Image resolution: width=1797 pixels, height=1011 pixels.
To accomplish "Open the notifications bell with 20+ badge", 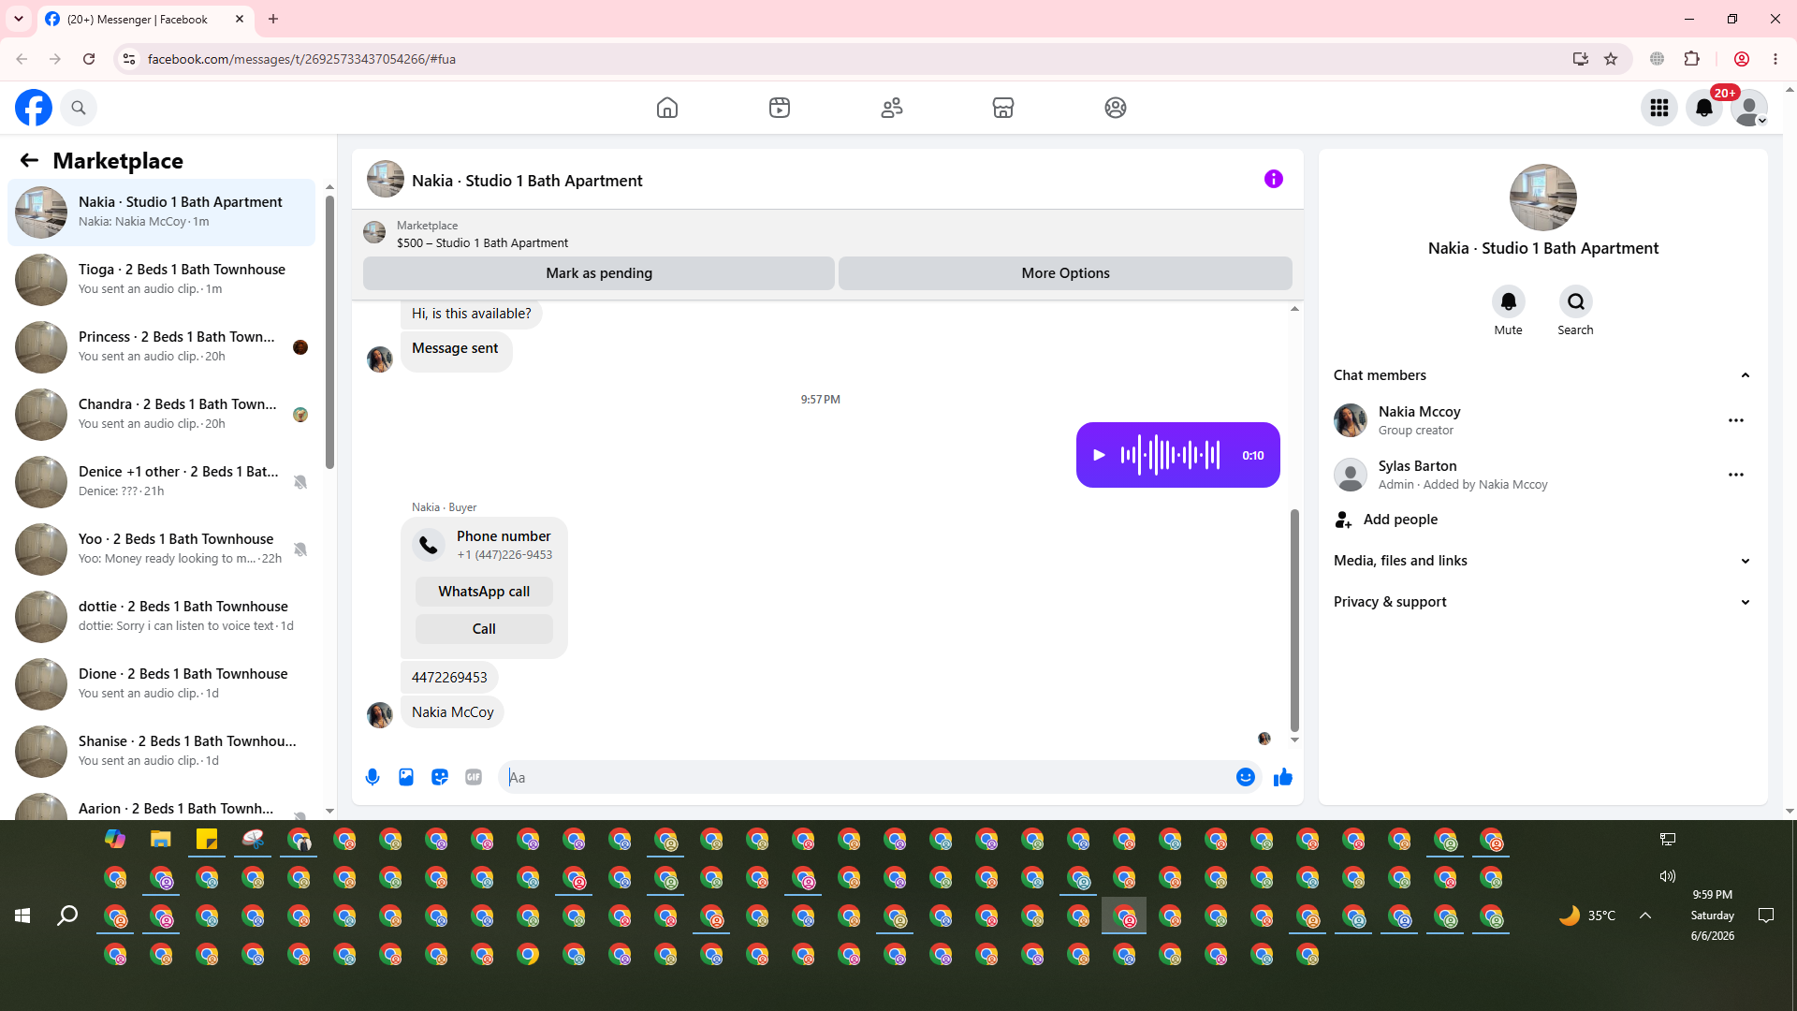I will pos(1704,108).
